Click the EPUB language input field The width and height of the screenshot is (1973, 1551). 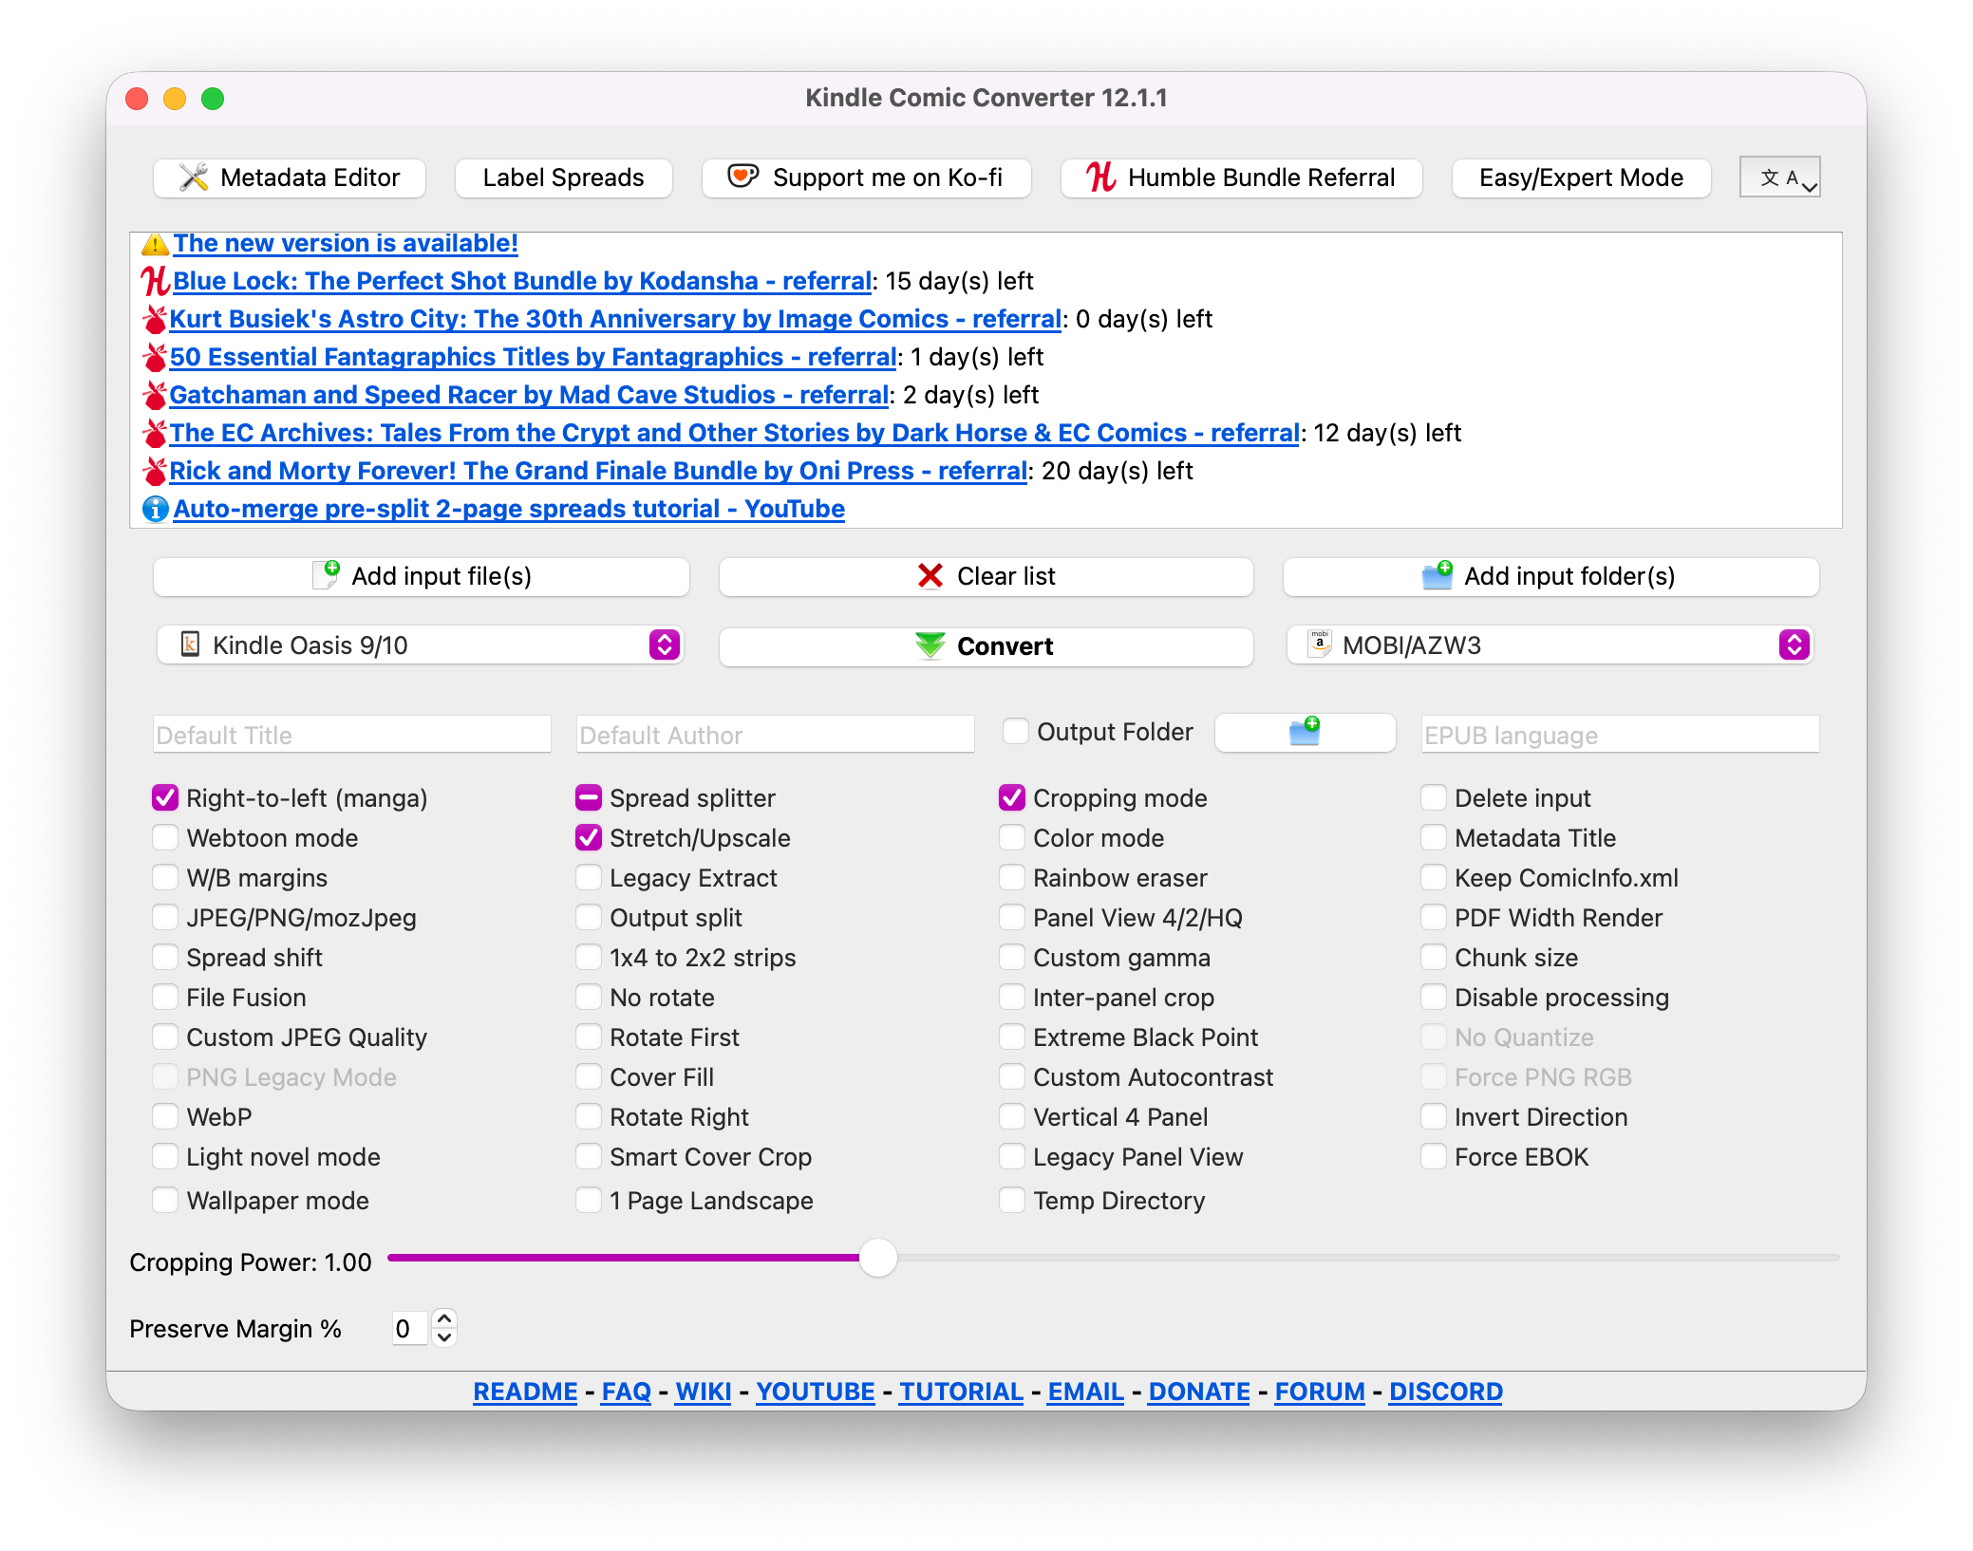pos(1621,735)
